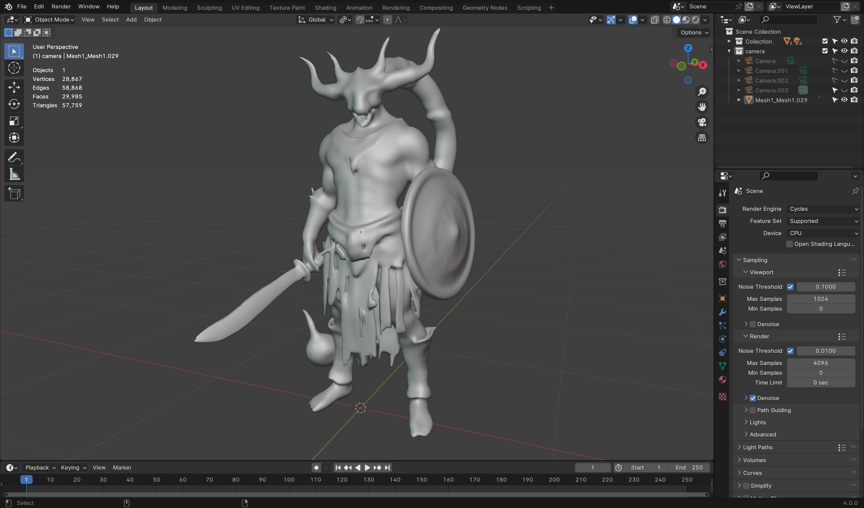Open the Add menu in viewport
The width and height of the screenshot is (864, 508).
click(131, 20)
